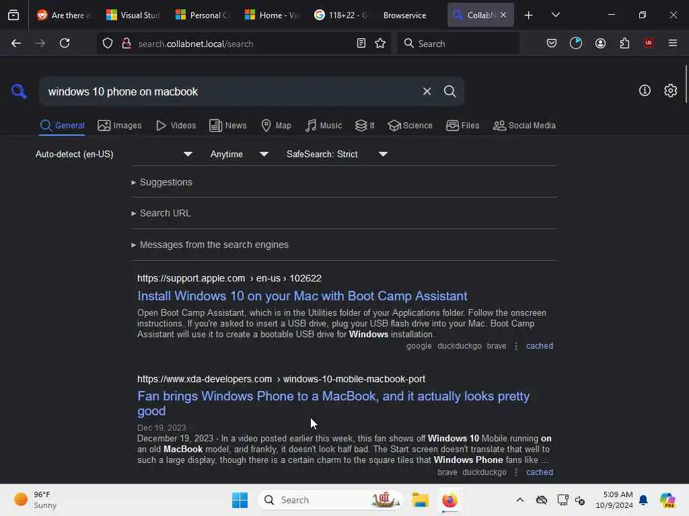This screenshot has width=689, height=516.
Task: Switch to the Videos category
Action: click(176, 126)
